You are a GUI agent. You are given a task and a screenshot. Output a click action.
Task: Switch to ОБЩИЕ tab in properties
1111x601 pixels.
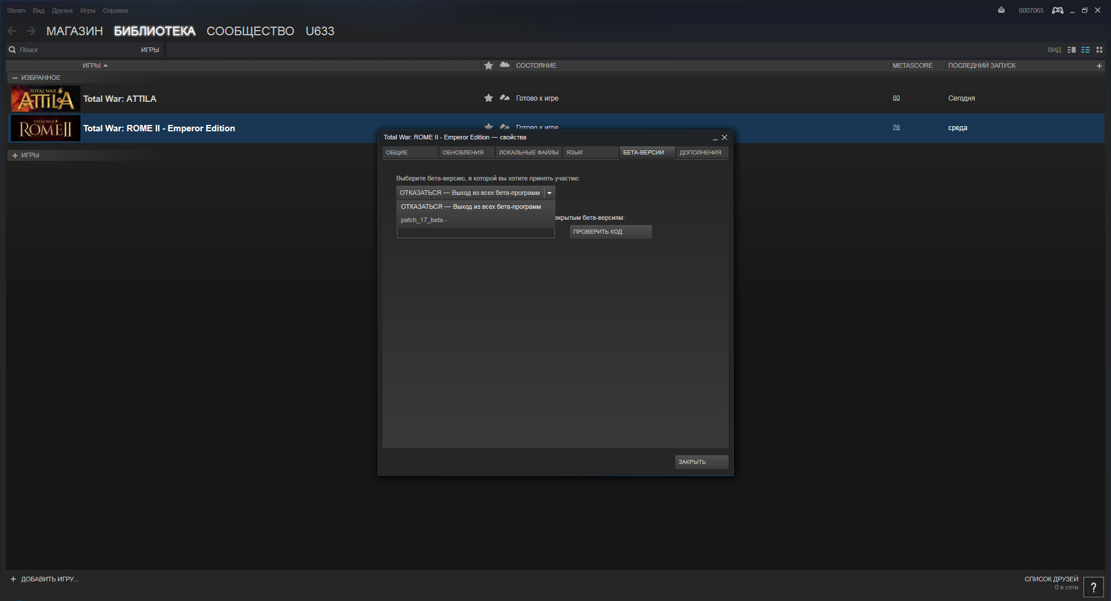[x=410, y=153]
